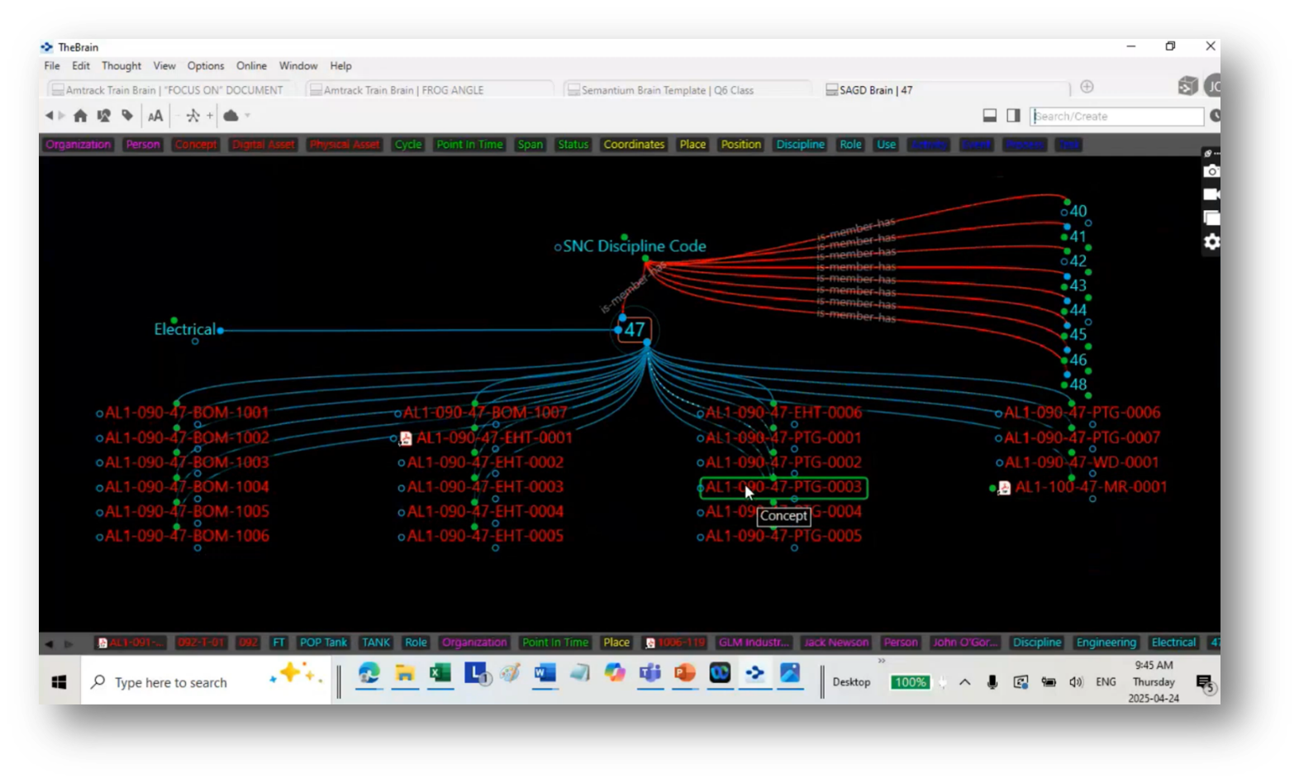Select thought AL1-090-47-PTG-0003
Image resolution: width=1299 pixels, height=783 pixels.
pyautogui.click(x=783, y=487)
